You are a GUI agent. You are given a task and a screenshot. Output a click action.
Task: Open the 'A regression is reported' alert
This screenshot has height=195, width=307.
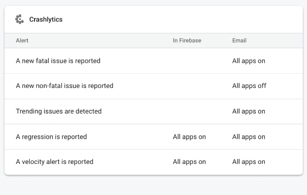(x=51, y=137)
